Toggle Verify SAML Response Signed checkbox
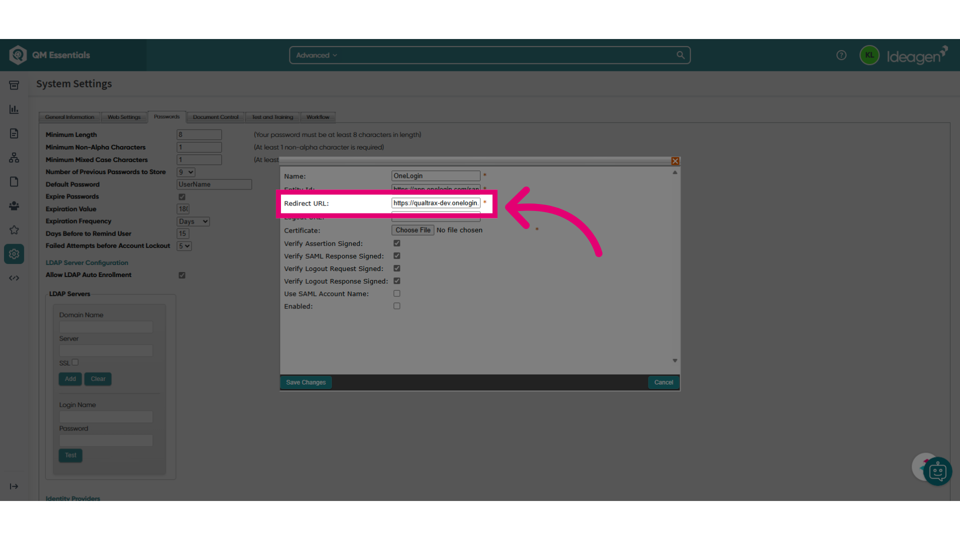Viewport: 960px width, 540px height. [x=397, y=256]
